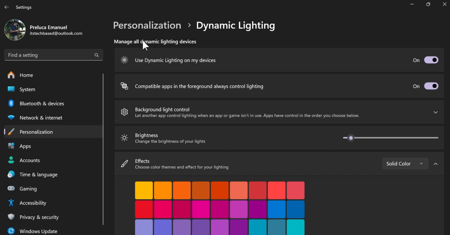Click Personalization in the breadcrumb path

point(147,25)
